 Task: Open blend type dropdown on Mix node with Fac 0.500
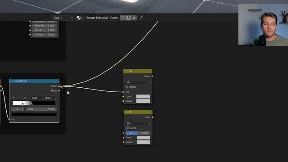coord(138,124)
